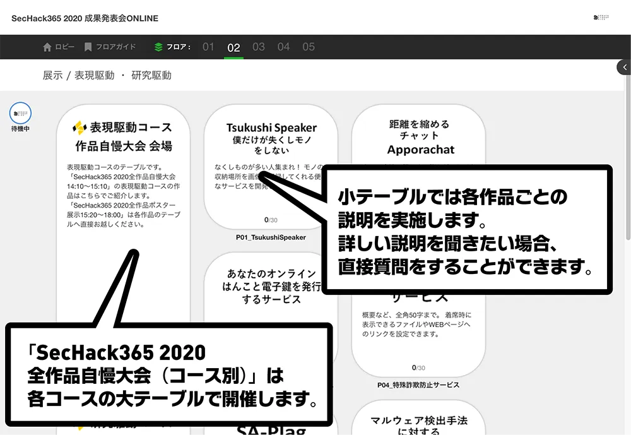This screenshot has width=631, height=435.
Task: Click the top-right organizer logo
Action: pyautogui.click(x=601, y=17)
